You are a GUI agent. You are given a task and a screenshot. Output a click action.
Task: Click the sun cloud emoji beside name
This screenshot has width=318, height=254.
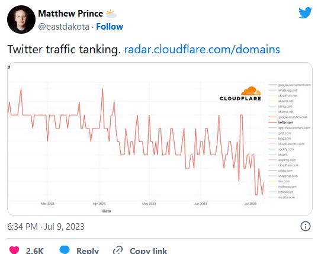pos(111,14)
